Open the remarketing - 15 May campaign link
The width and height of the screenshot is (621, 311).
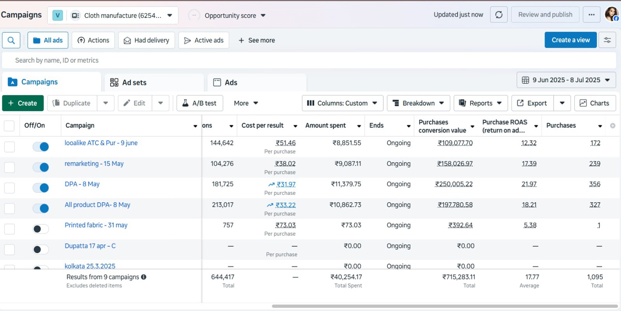(x=94, y=164)
